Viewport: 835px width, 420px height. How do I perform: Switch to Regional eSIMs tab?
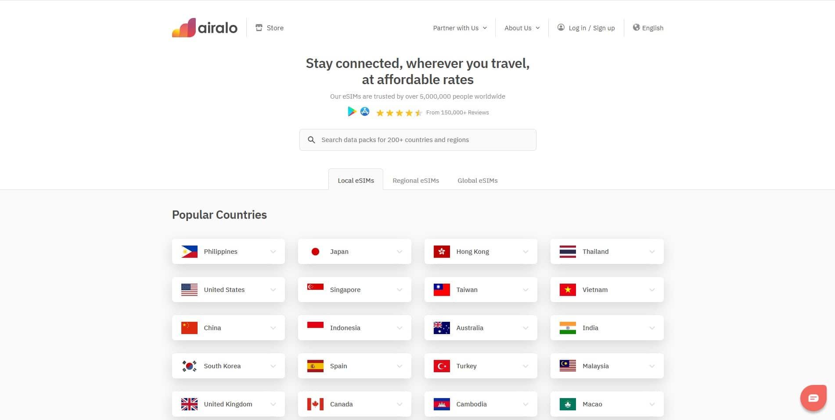tap(415, 181)
